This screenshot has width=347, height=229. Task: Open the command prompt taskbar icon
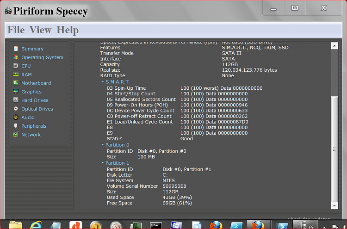pos(156,226)
